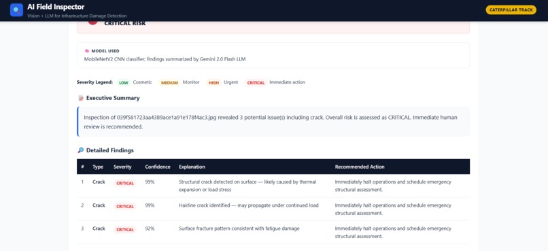Click the brain icon beside Model Used
Viewport: 548px width, 251px height.
(x=87, y=51)
